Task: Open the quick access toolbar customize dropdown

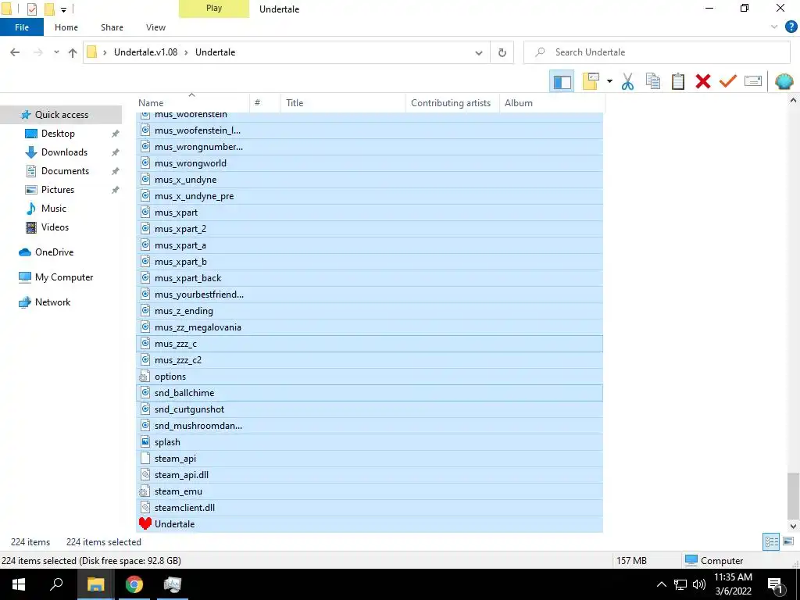Action: click(x=64, y=9)
